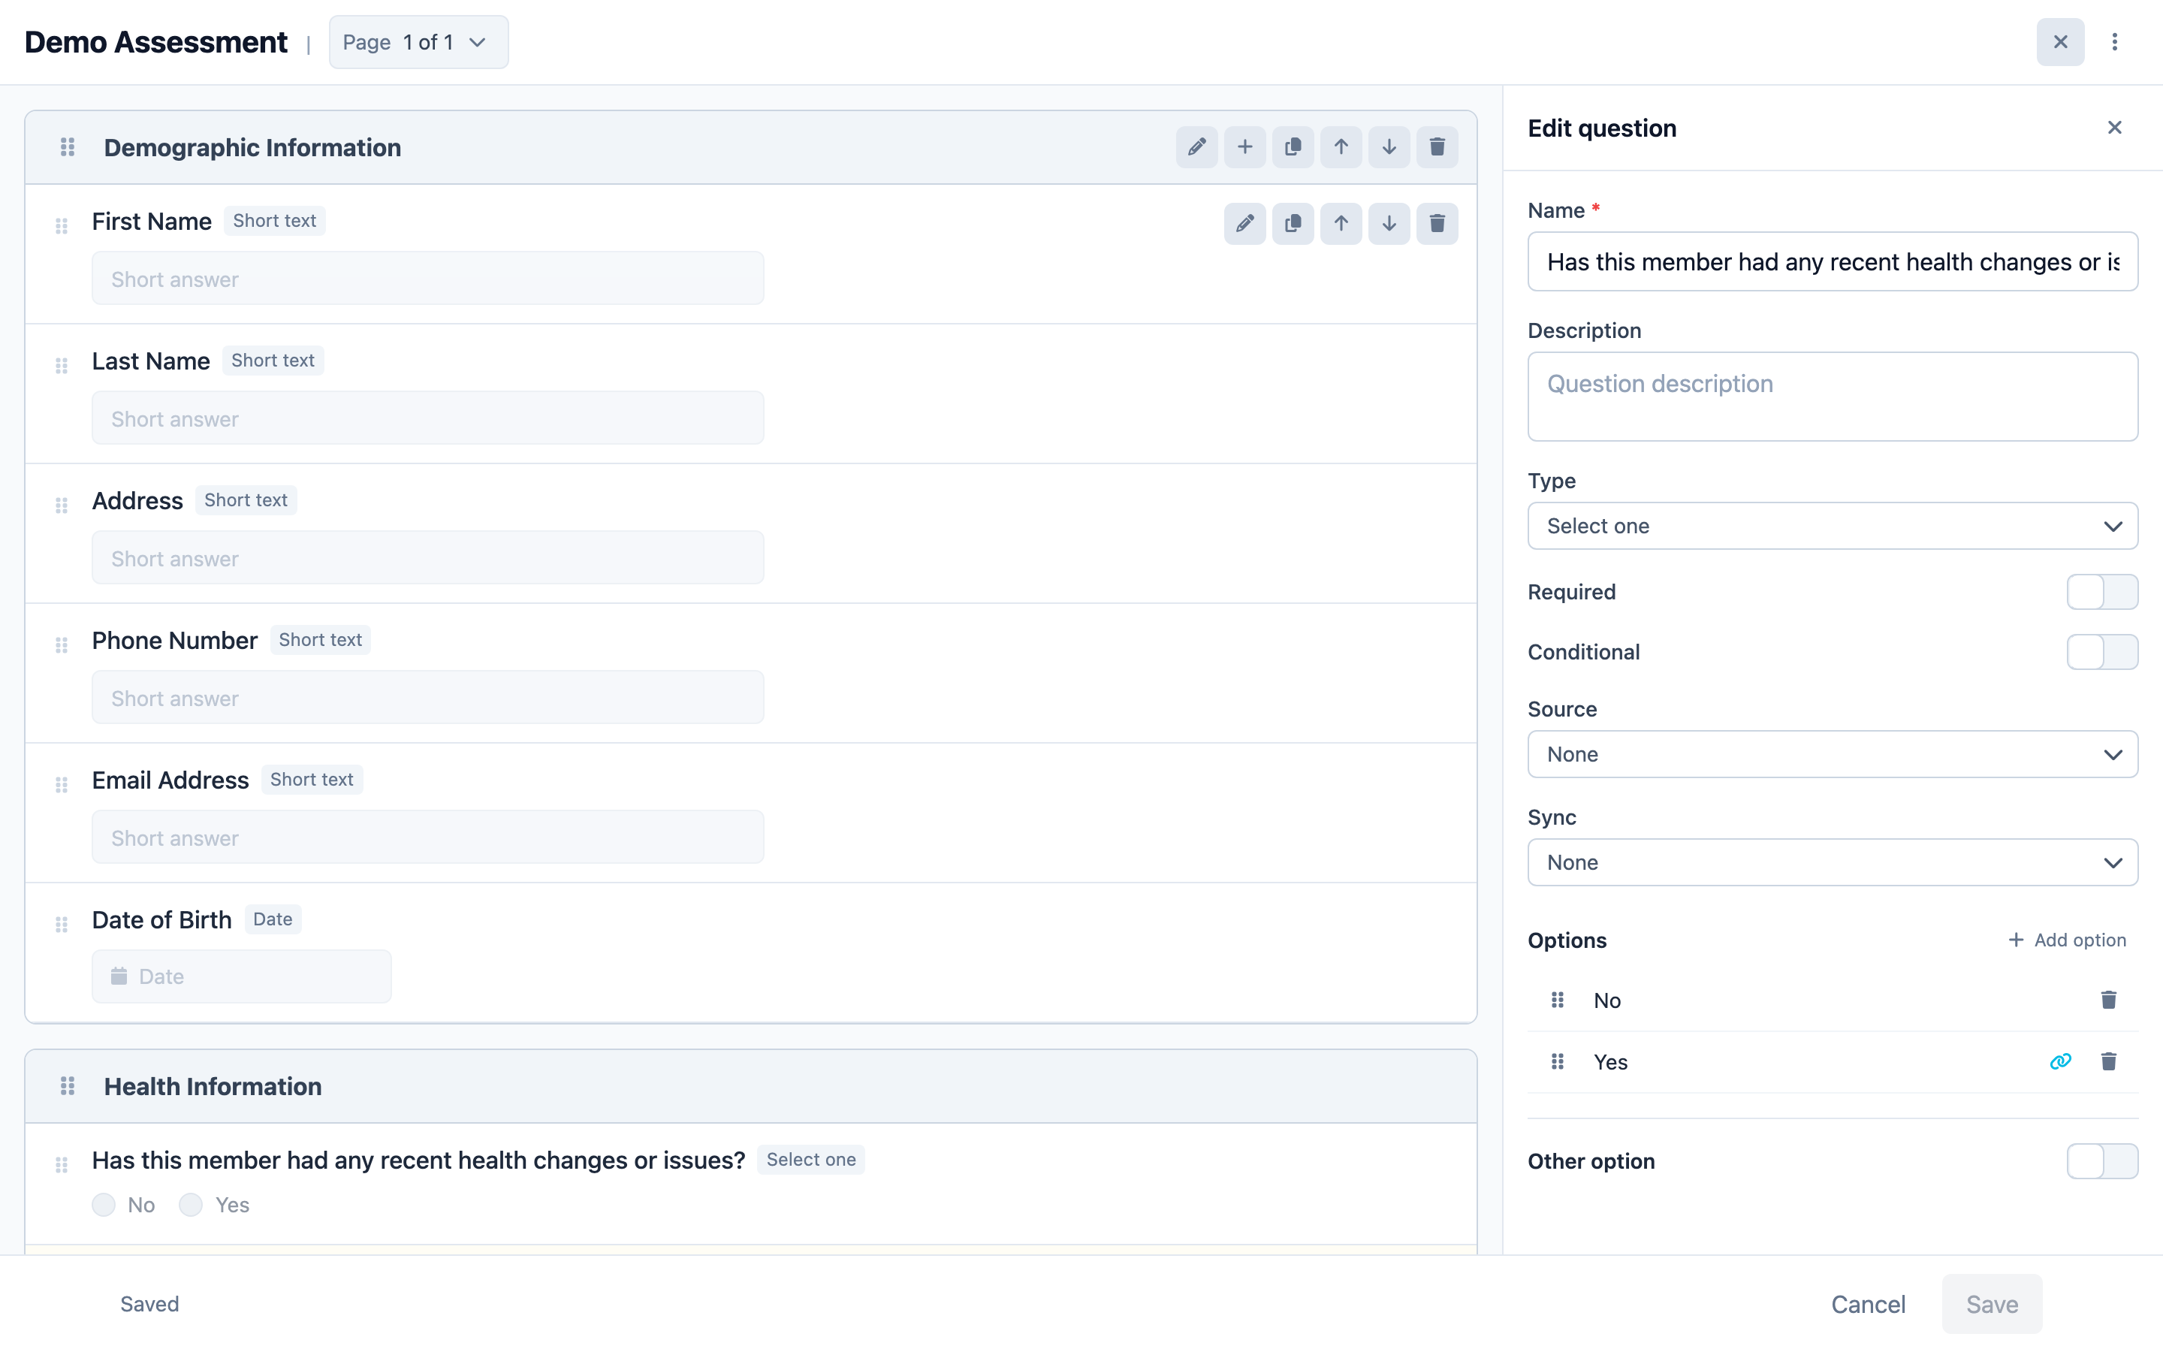Click the Email Address short answer field

(427, 837)
